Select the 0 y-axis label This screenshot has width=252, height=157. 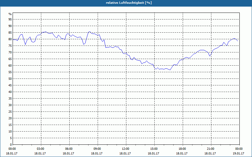tap(11, 145)
